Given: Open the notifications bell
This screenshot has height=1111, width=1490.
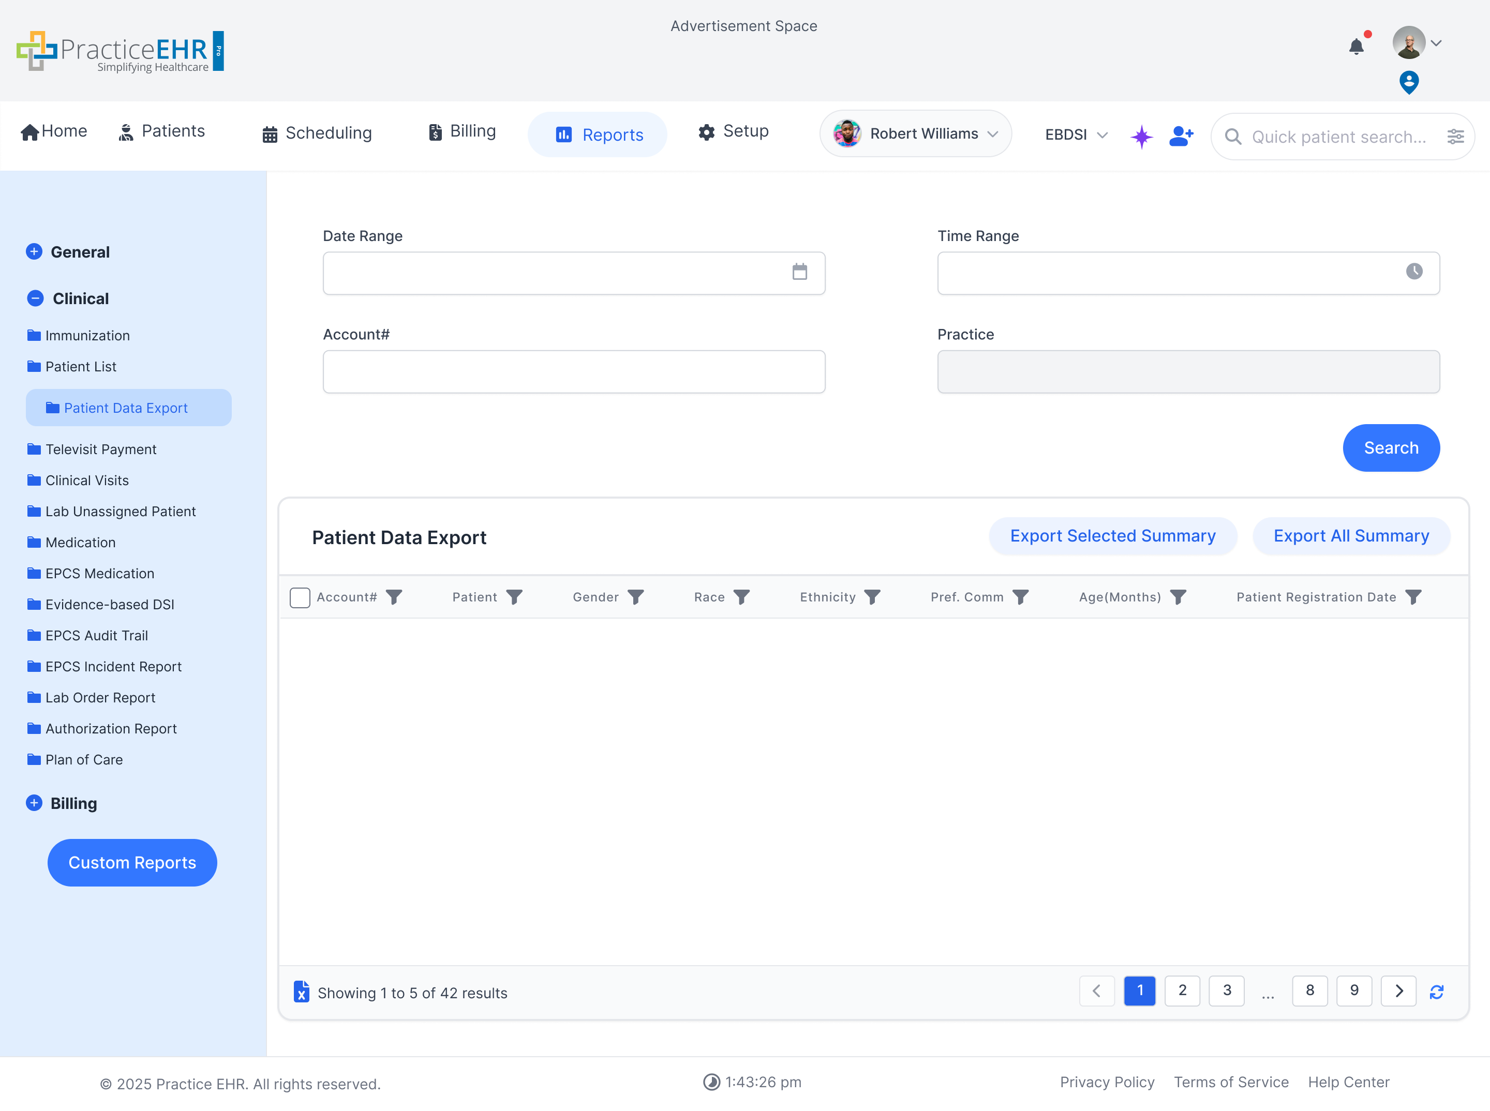Looking at the screenshot, I should (1357, 46).
